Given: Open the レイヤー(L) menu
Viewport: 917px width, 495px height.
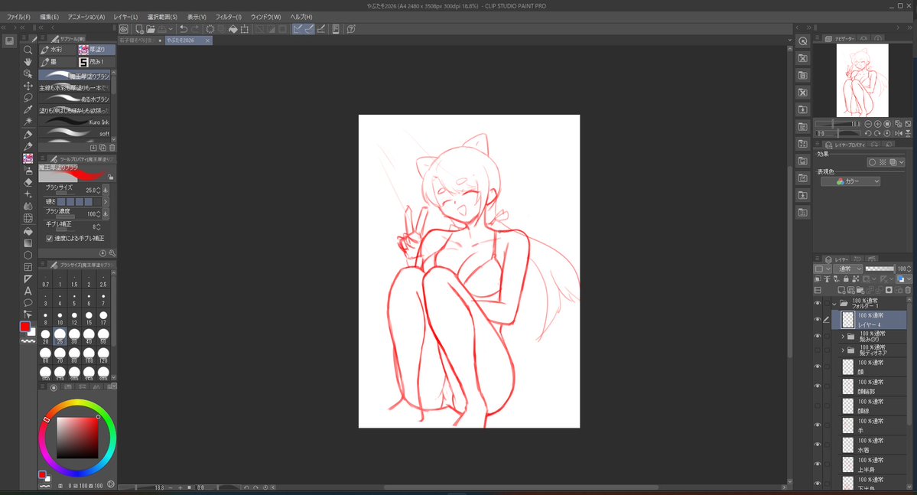Looking at the screenshot, I should 125,17.
